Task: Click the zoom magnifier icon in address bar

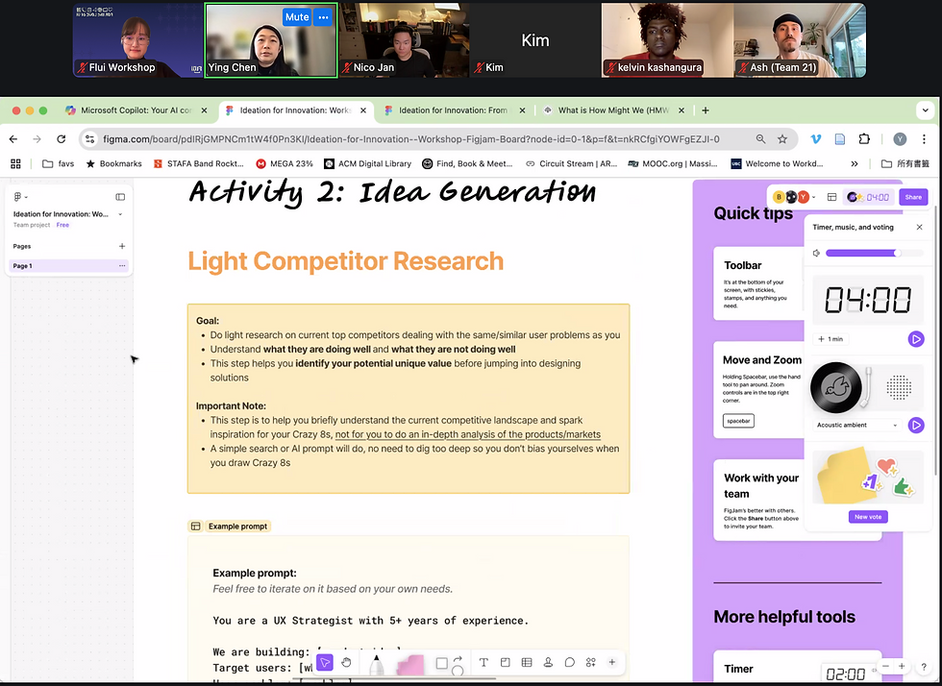Action: tap(760, 138)
